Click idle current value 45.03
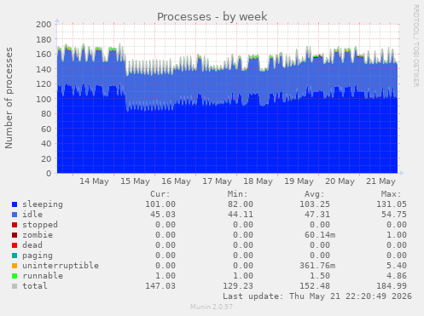 coord(163,215)
